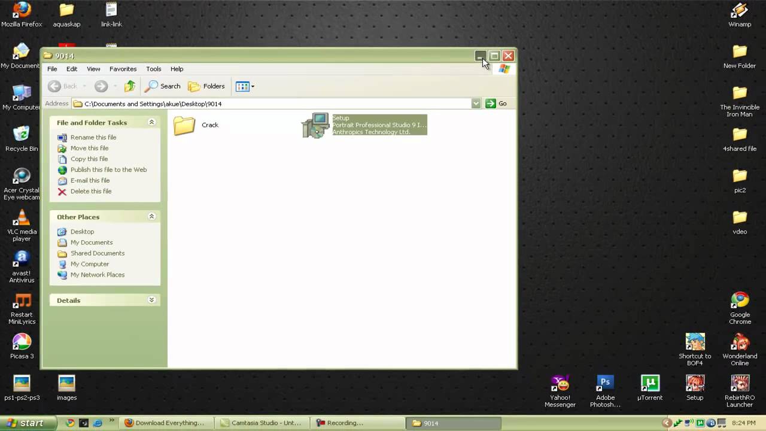
Task: Select avast! Antivirus desktop icon
Action: (22, 267)
